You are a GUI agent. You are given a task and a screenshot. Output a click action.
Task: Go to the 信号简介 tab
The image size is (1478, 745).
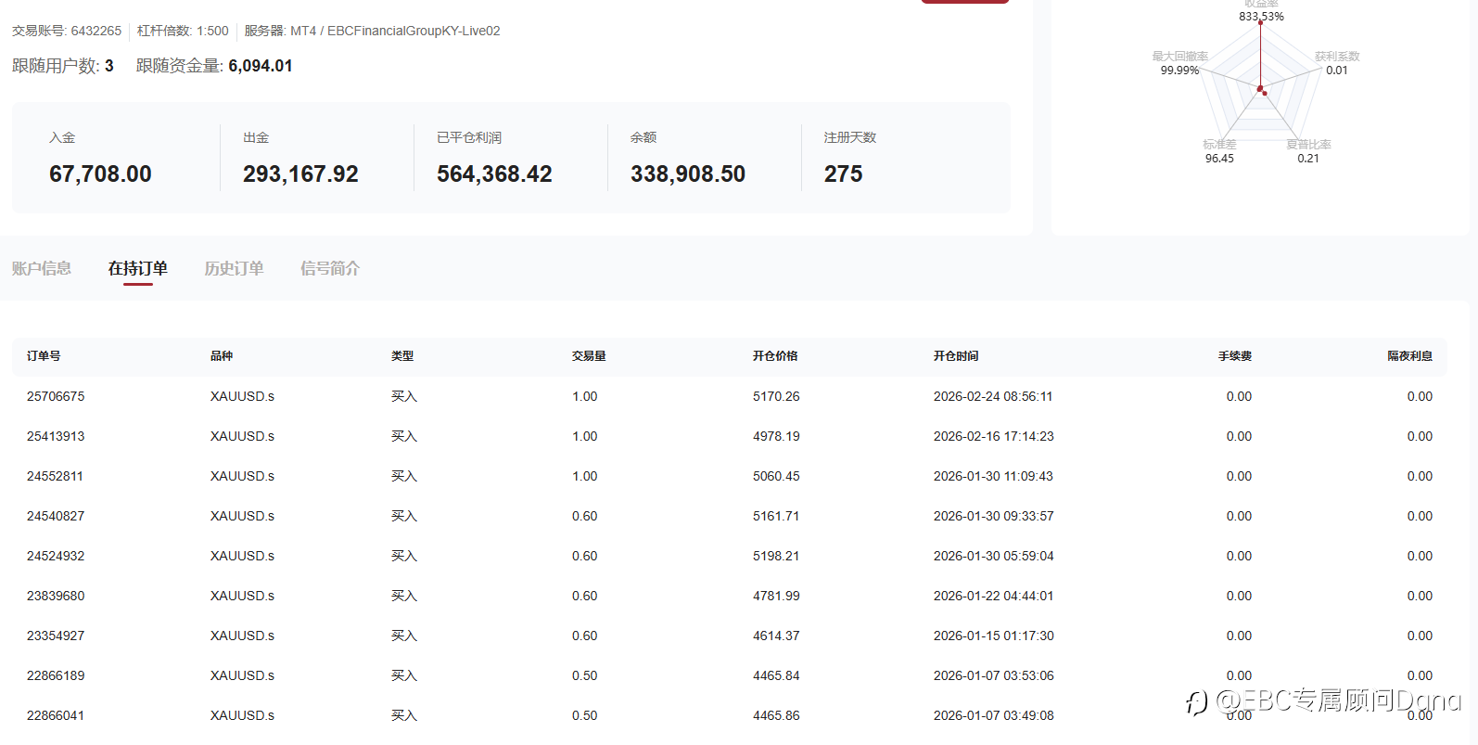(x=330, y=268)
